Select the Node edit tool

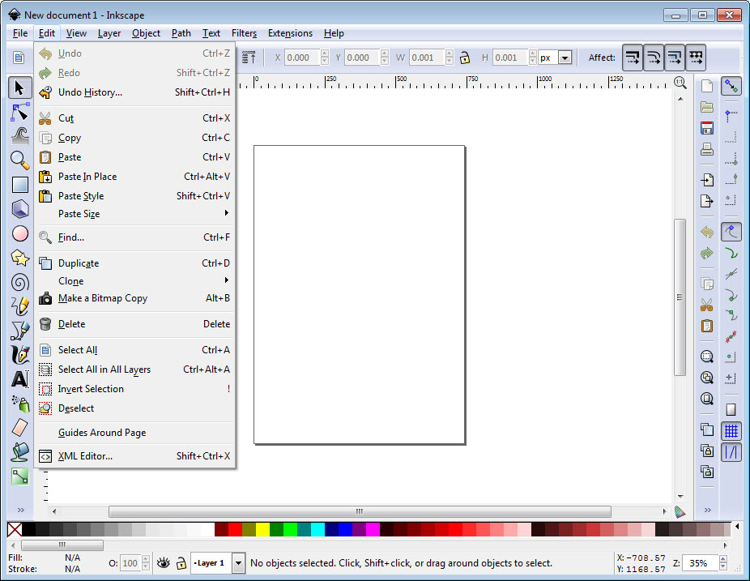point(19,113)
